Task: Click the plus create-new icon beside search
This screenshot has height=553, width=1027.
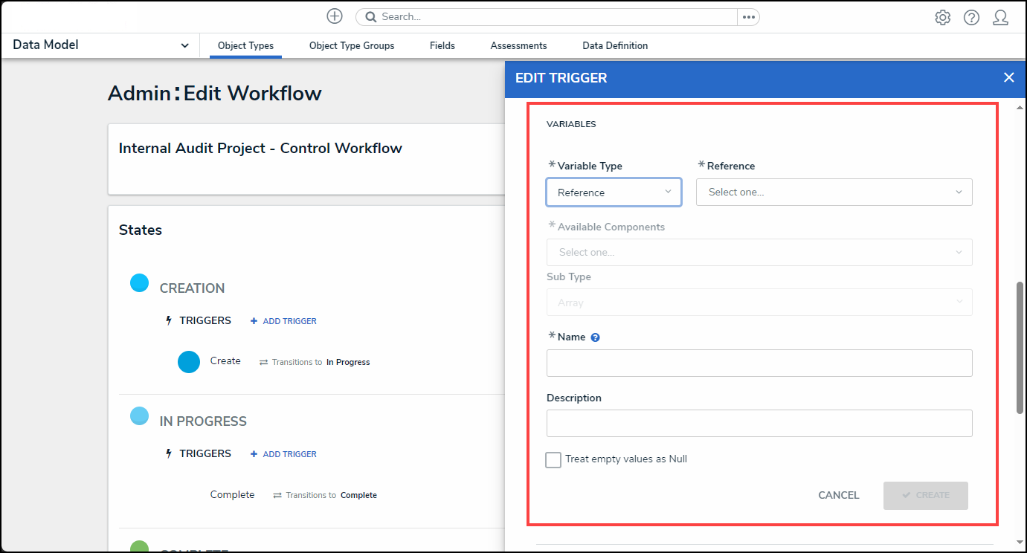Action: [335, 16]
